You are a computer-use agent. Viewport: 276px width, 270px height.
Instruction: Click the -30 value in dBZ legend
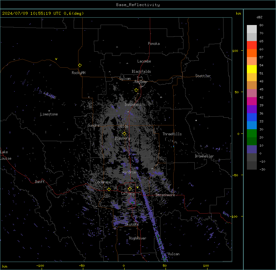click(262, 169)
